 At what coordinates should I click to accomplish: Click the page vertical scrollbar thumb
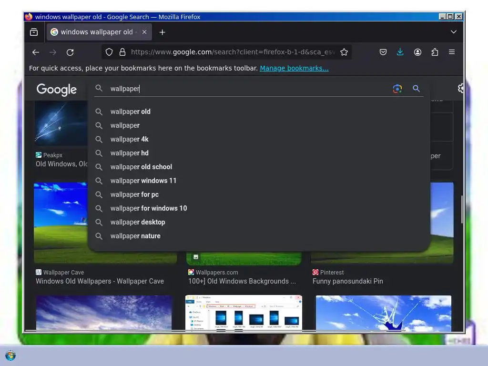[462, 209]
